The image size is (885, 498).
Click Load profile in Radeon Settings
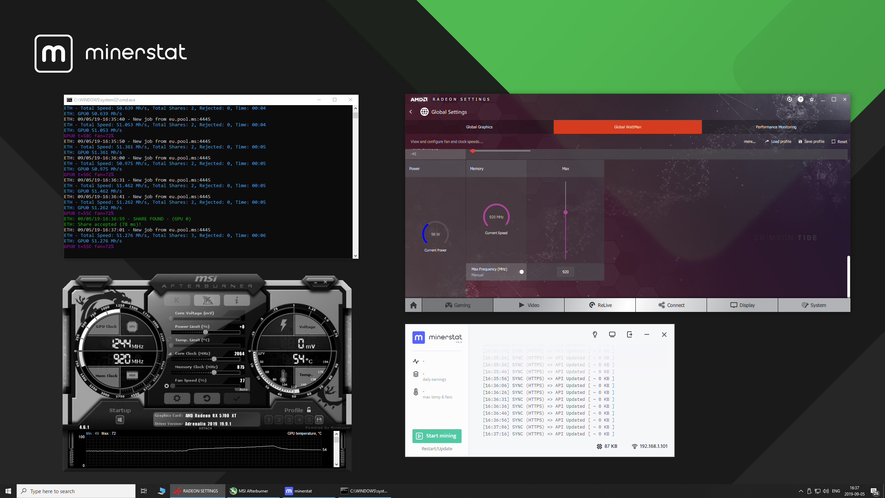click(x=778, y=141)
